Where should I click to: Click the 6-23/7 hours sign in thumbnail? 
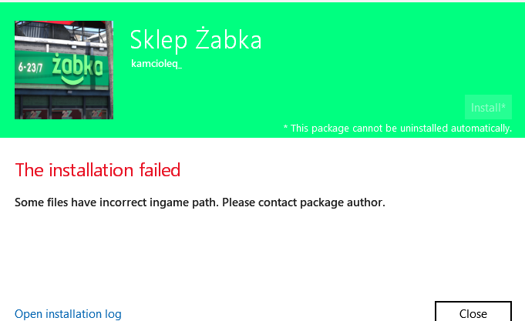[32, 67]
